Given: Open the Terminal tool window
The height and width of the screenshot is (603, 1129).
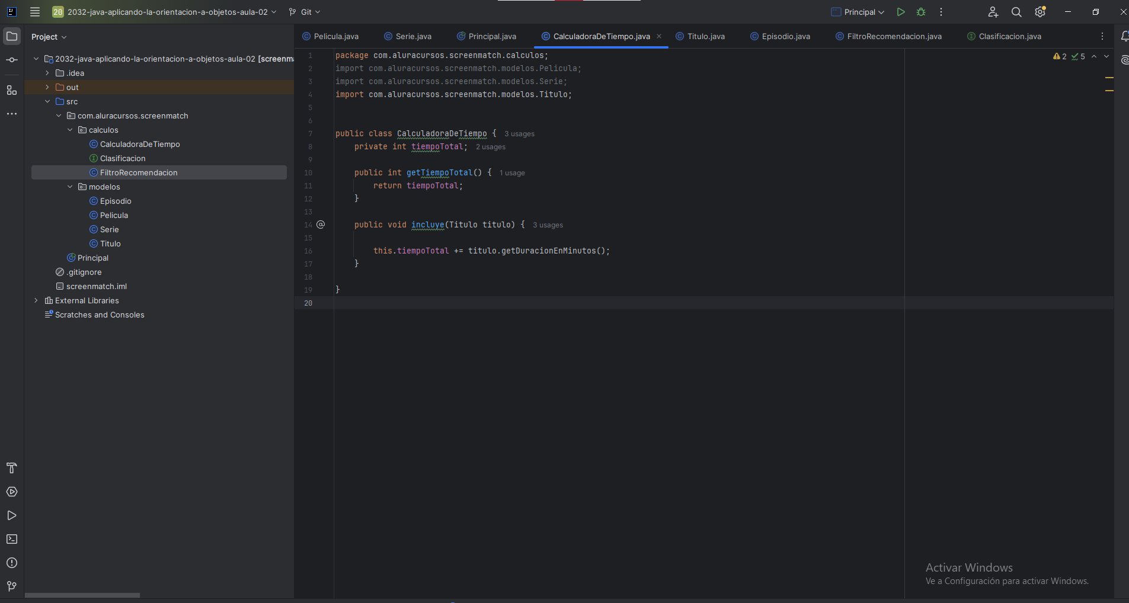Looking at the screenshot, I should click(12, 539).
